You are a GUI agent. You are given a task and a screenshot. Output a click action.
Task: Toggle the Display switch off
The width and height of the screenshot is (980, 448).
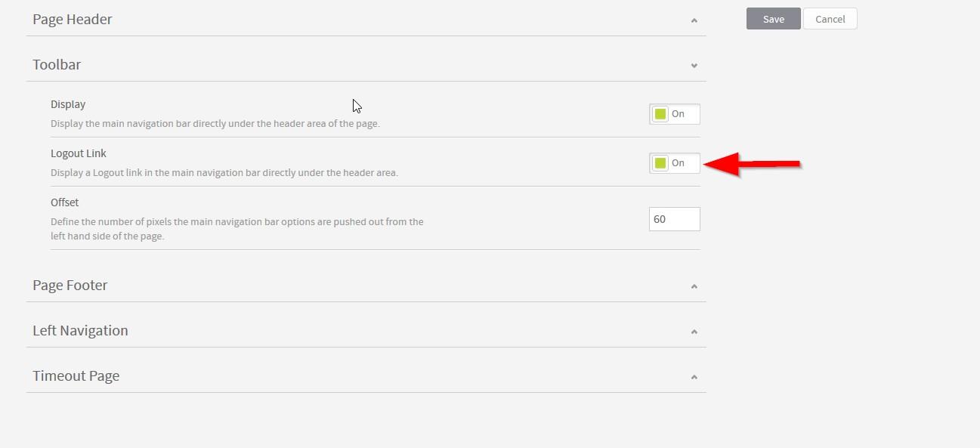[675, 114]
